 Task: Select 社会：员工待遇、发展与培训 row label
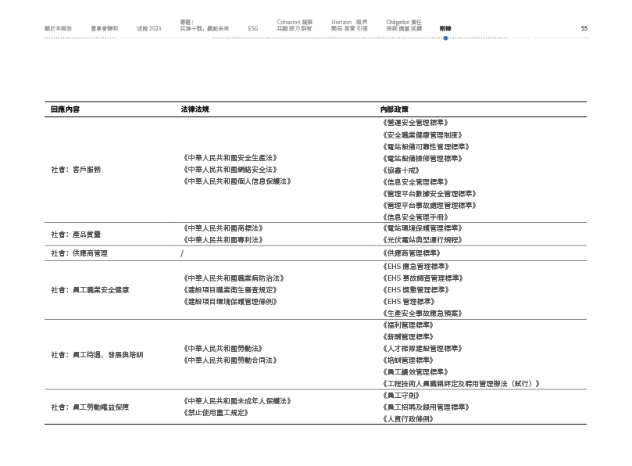(x=97, y=354)
